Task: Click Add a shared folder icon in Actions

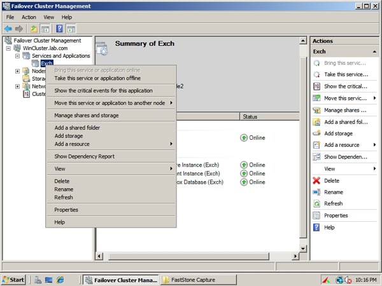Action: tap(316, 122)
